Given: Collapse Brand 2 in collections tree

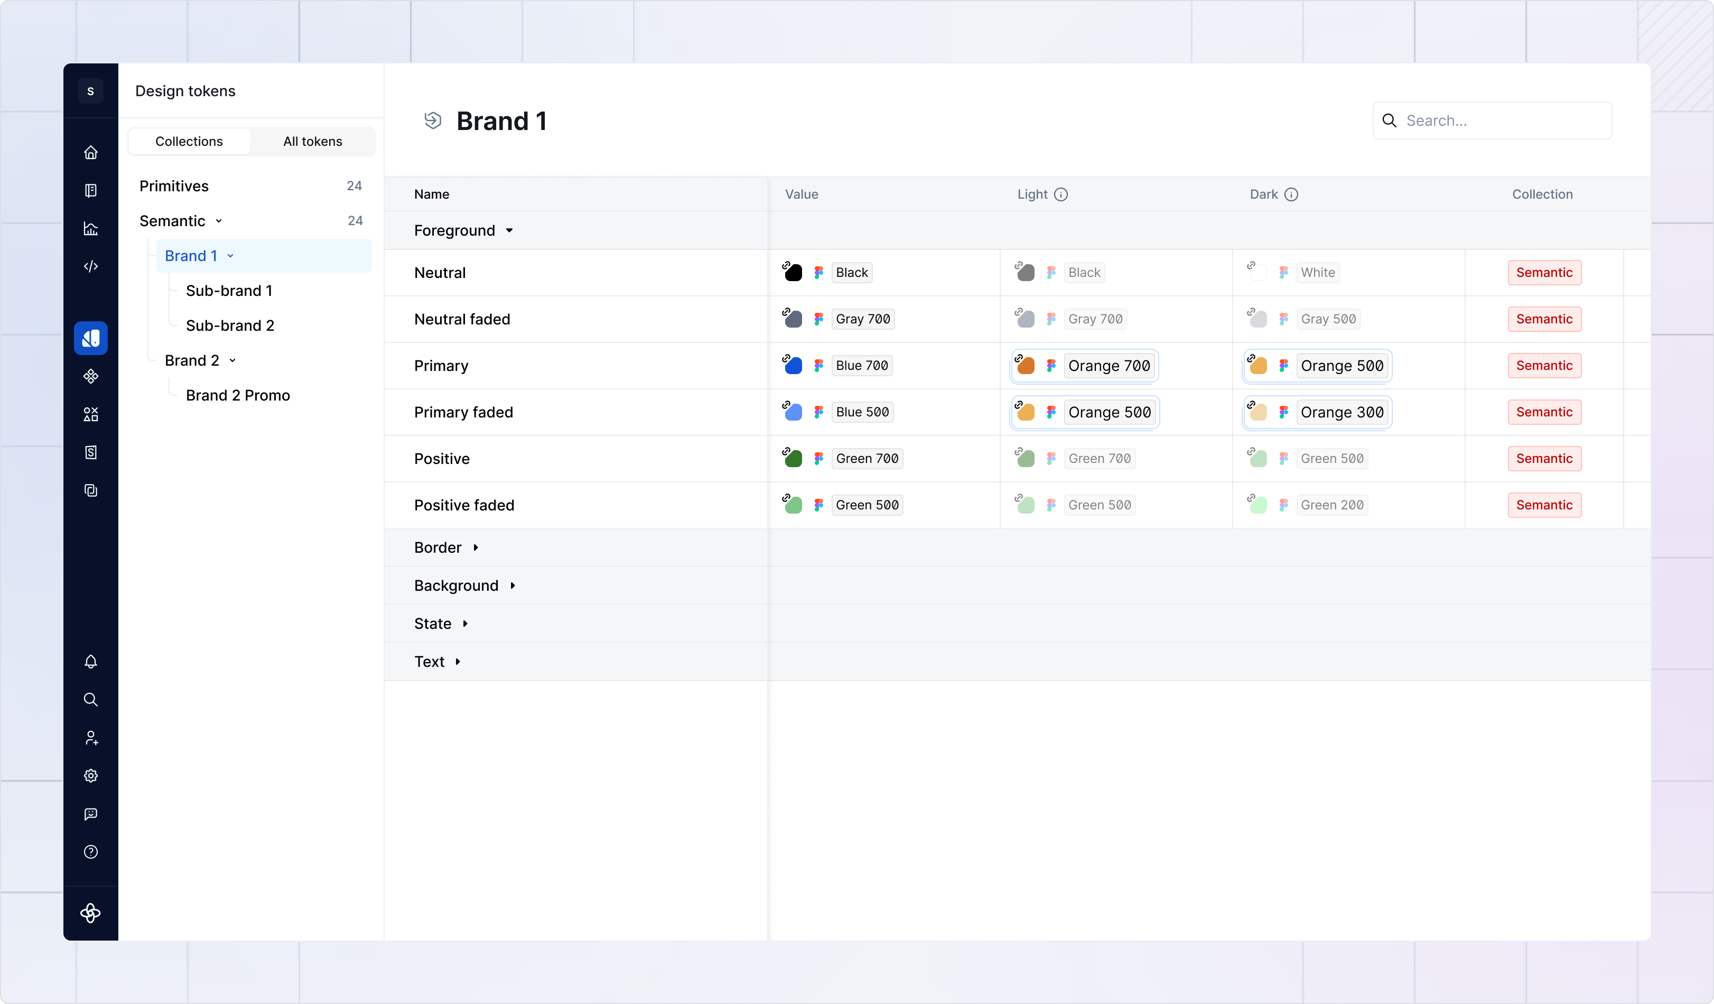Looking at the screenshot, I should pos(232,360).
